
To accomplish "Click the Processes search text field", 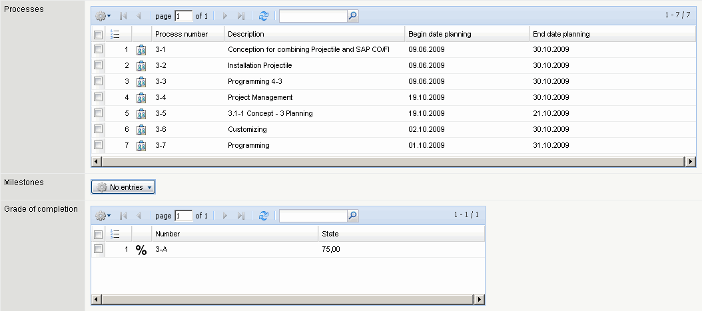I will [x=313, y=15].
